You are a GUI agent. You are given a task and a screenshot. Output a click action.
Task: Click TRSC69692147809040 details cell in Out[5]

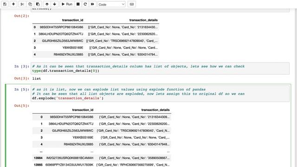pos(133,131)
